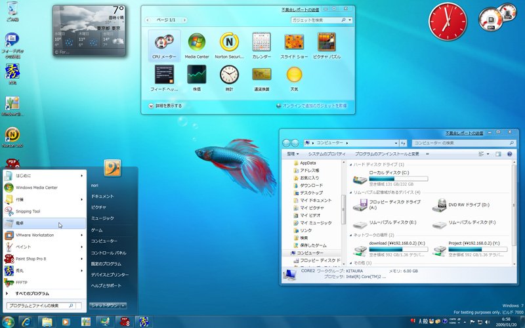Toggle the Explorer preview pane icon
The image size is (525, 328).
click(498, 154)
